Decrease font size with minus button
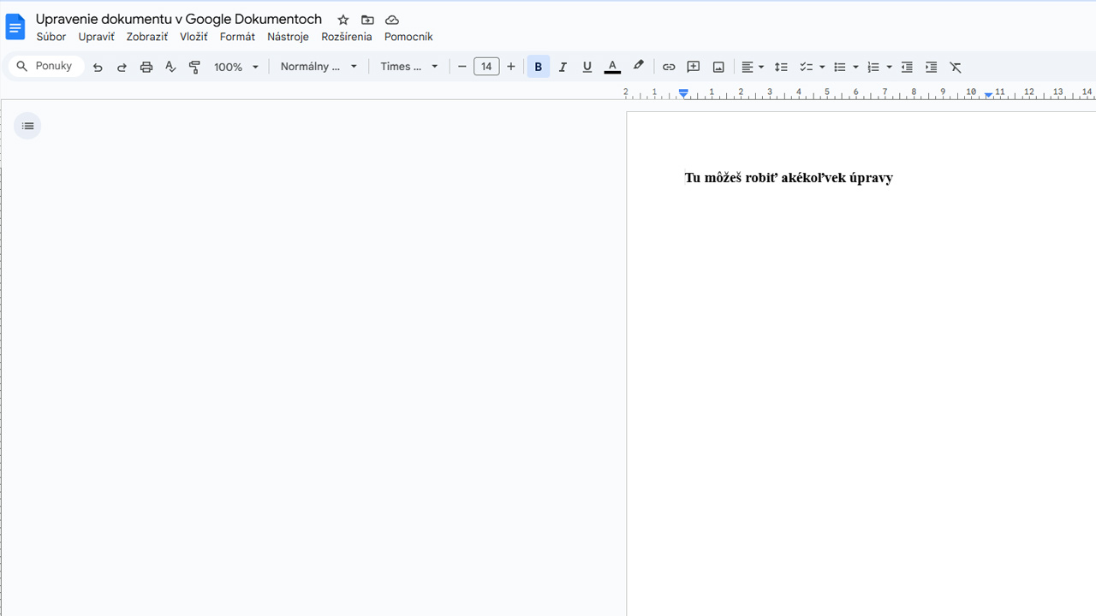 coord(462,67)
